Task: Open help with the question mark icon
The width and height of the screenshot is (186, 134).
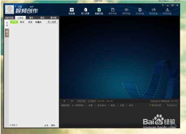Action: (163, 5)
